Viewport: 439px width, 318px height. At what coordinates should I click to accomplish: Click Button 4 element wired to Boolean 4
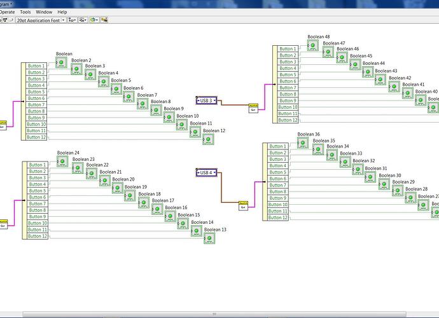36,85
